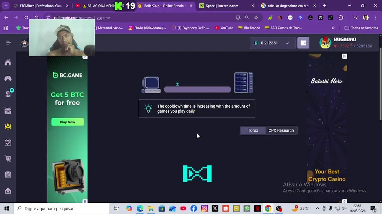
Task: Click the browser back arrow
Action: (6, 18)
